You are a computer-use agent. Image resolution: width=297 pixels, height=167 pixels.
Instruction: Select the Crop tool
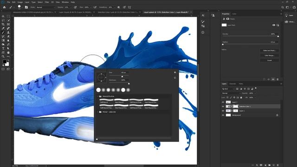(x=3, y=24)
